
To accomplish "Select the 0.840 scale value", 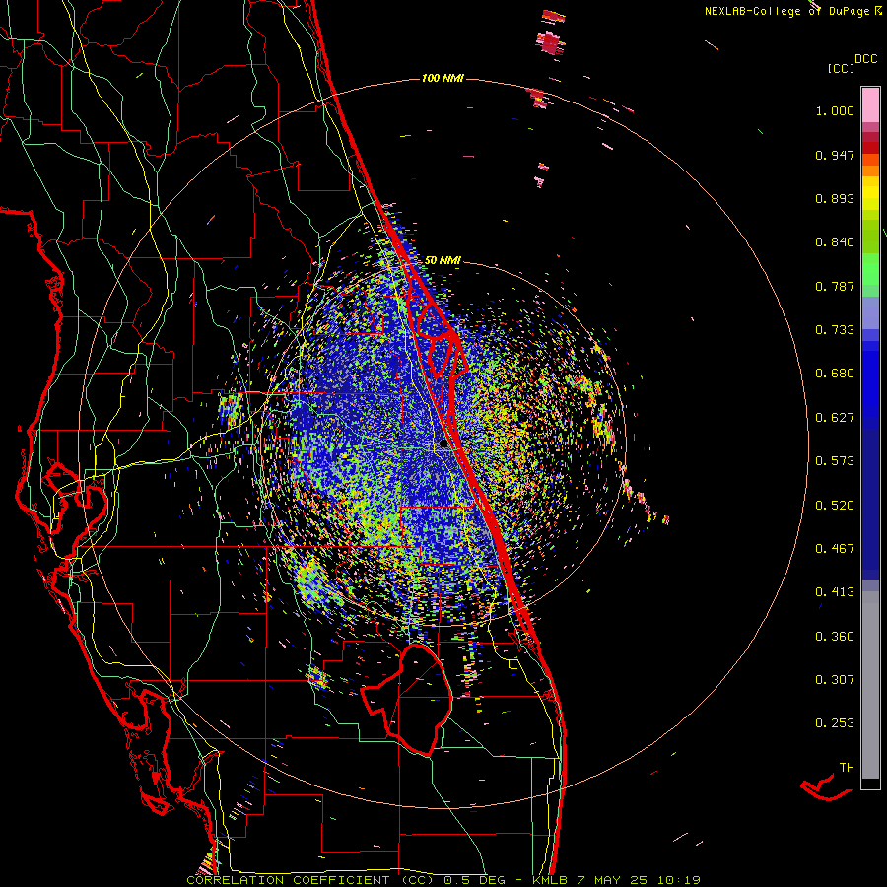I will pos(835,242).
